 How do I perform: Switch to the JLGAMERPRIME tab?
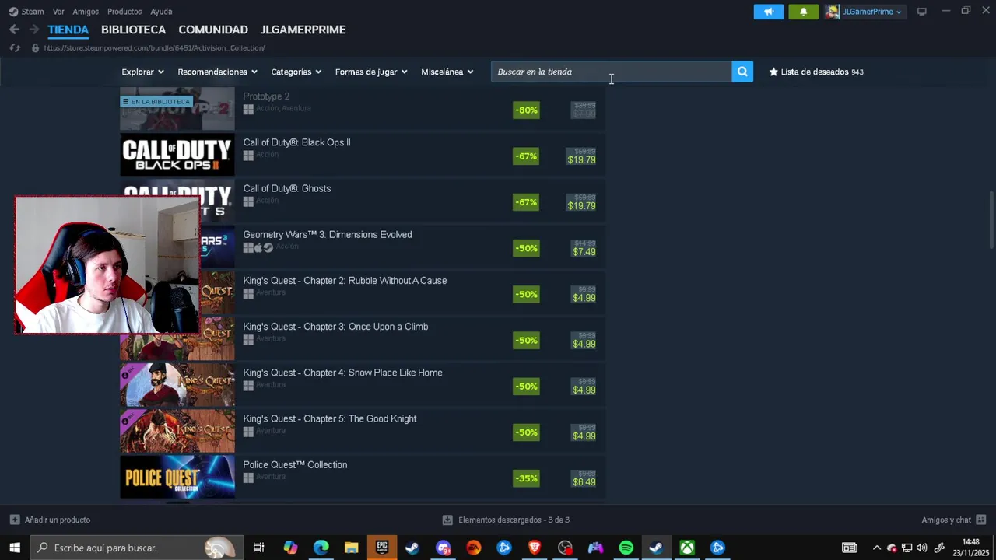(x=303, y=30)
